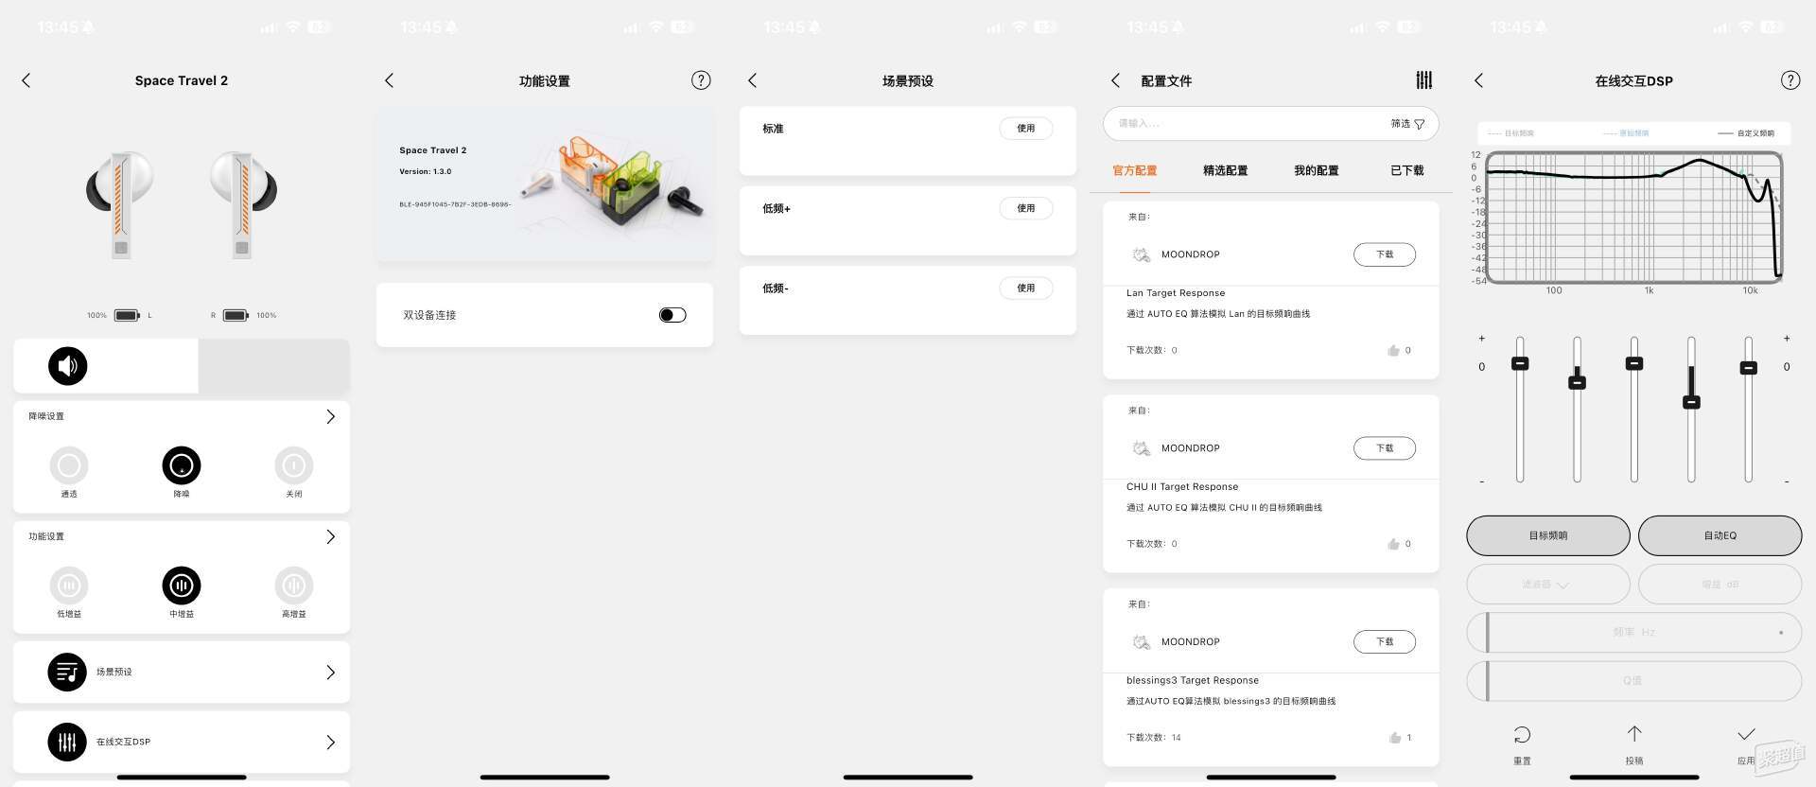Tap the 应用 checkmark icon
Screen dimensions: 1816x787
1746,734
